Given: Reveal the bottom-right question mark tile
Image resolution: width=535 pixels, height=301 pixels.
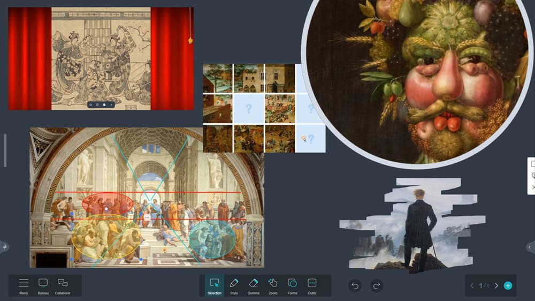Looking at the screenshot, I should click(310, 139).
